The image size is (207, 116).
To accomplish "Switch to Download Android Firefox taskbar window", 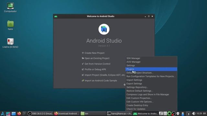I will click(x=67, y=113).
